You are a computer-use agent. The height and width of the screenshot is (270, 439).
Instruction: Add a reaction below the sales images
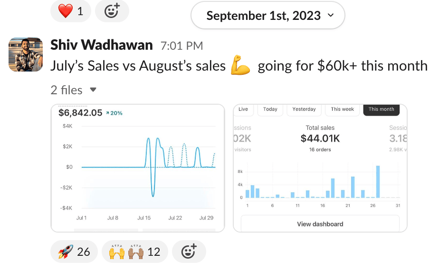click(x=189, y=252)
